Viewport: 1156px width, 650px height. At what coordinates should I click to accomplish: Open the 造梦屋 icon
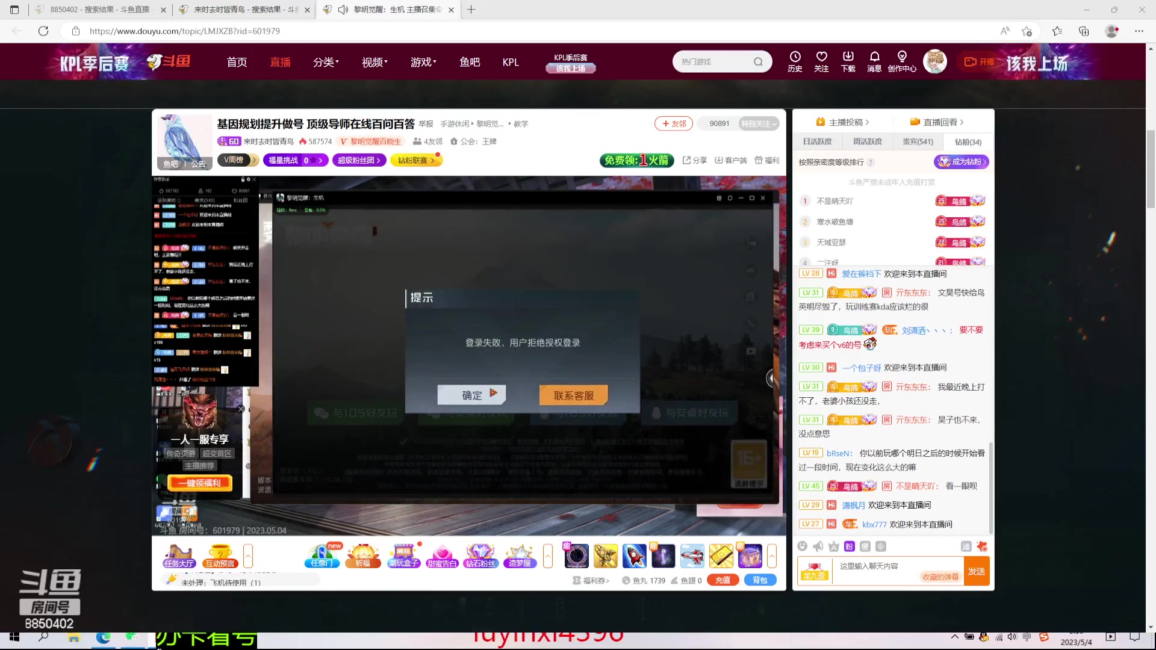pos(520,556)
